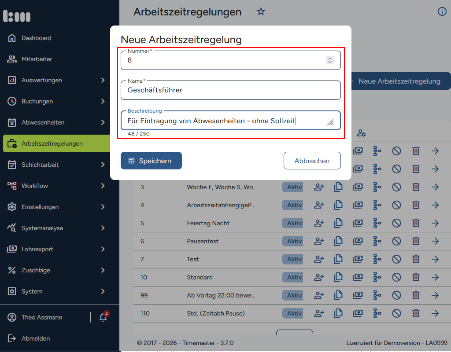Deactivate the Standard regulation row 10
The height and width of the screenshot is (352, 451).
click(397, 277)
